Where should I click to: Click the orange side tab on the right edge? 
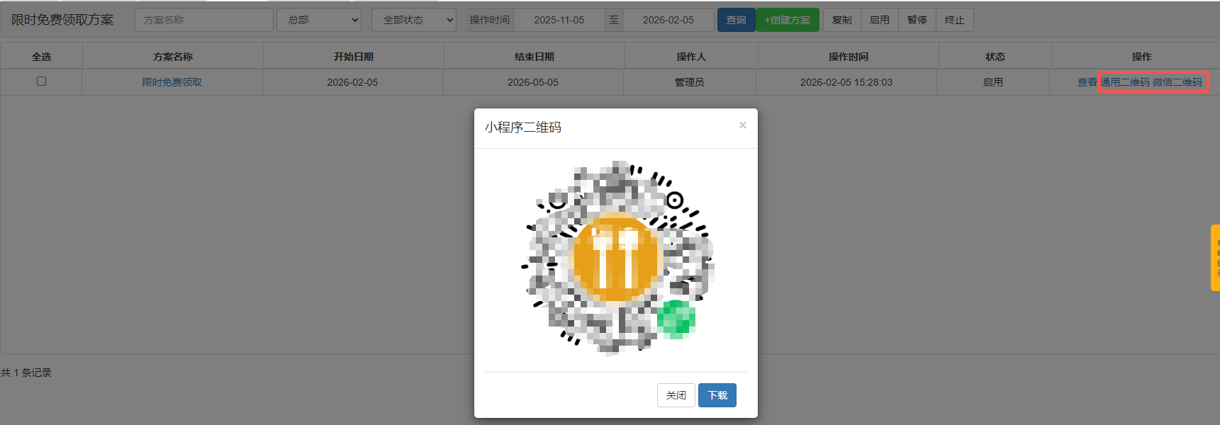coord(1215,258)
